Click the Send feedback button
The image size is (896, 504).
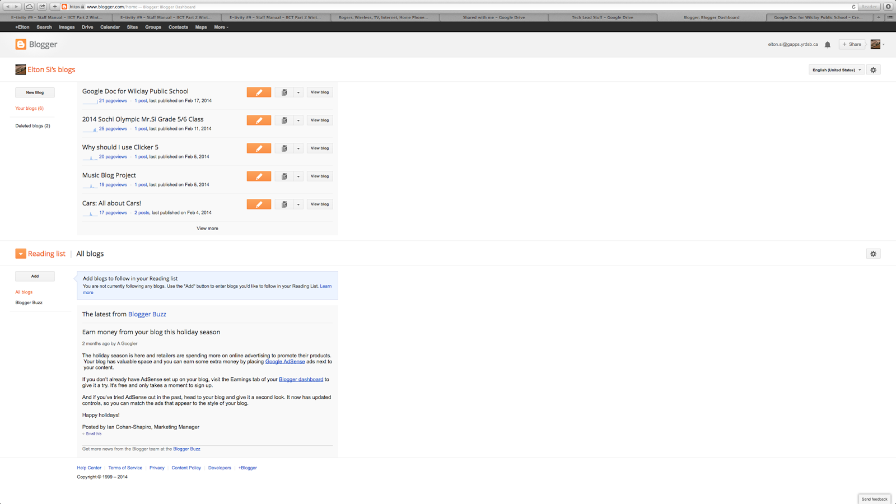[874, 499]
